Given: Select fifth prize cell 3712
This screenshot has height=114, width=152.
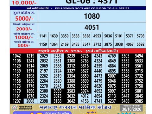Looking at the screenshot, I should [97, 44].
